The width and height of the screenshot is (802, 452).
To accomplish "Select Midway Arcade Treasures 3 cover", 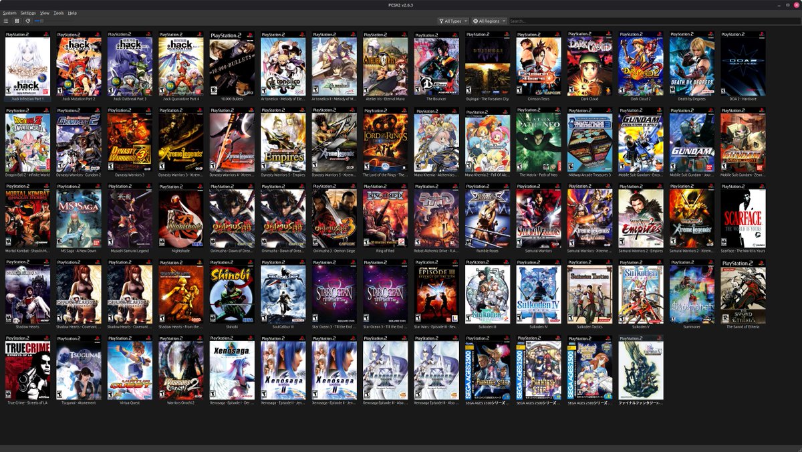I will (x=590, y=140).
